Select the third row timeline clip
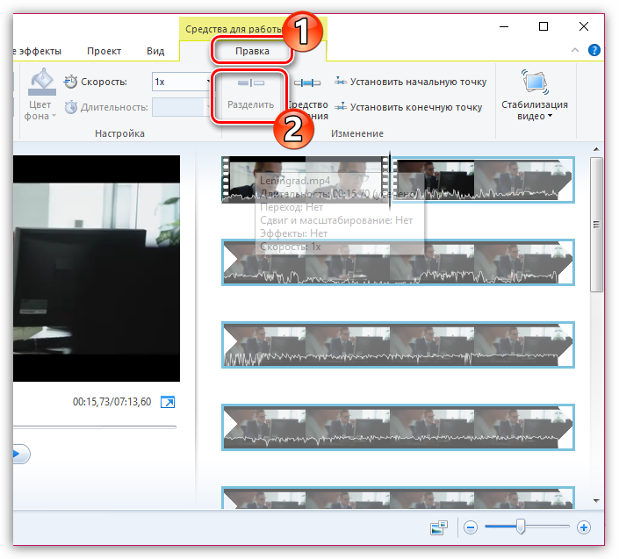This screenshot has width=619, height=559. (x=398, y=345)
